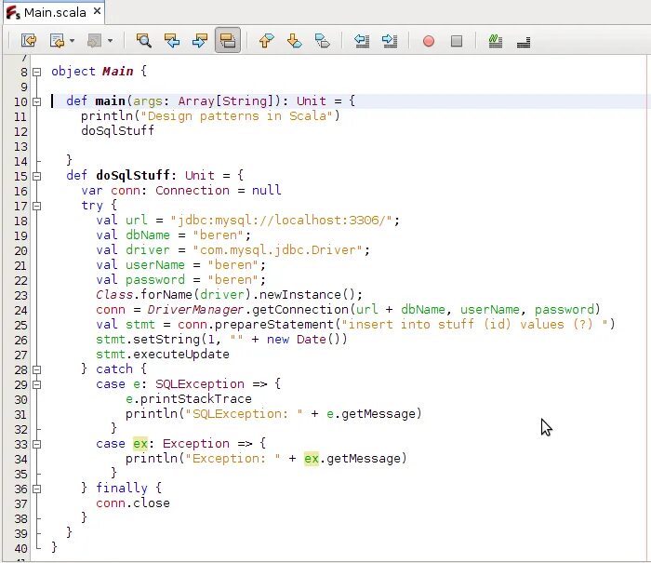Shift the line right
The height and width of the screenshot is (563, 651).
point(390,41)
